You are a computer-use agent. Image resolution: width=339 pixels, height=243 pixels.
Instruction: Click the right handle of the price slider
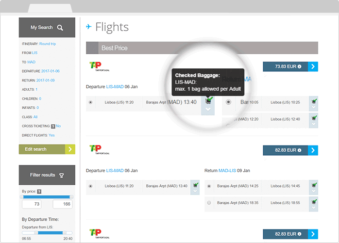pos(71,197)
